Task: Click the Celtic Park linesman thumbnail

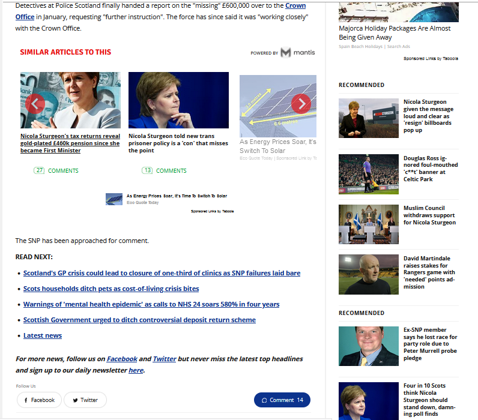Action: click(x=369, y=174)
